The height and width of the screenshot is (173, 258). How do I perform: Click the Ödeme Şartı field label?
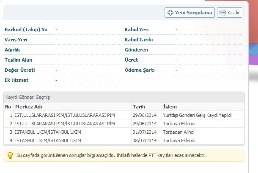pyautogui.click(x=140, y=70)
